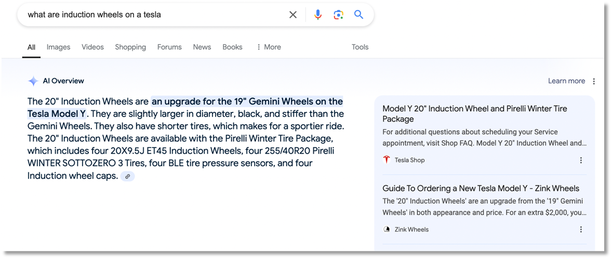612x259 pixels.
Task: Submit search with magnifying glass icon
Action: (358, 15)
